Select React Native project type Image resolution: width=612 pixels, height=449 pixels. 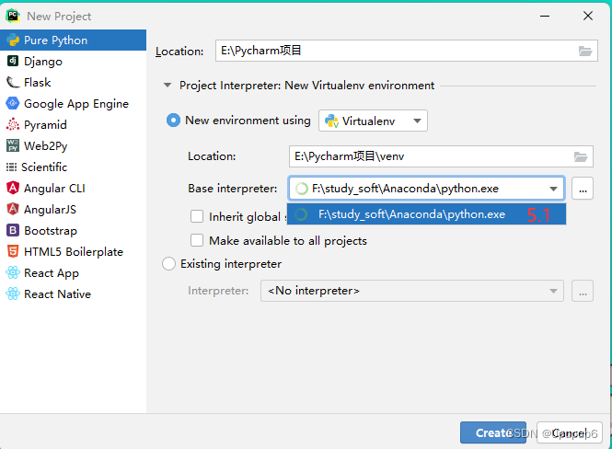73,294
